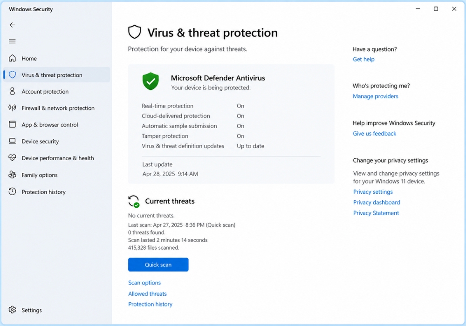Click the Current threats heading
This screenshot has height=326, width=466.
click(170, 201)
